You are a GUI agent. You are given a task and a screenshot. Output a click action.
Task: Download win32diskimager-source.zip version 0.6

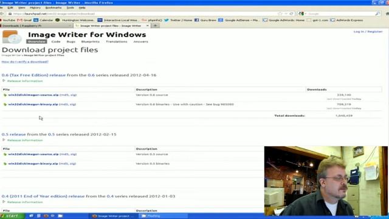coord(33,95)
